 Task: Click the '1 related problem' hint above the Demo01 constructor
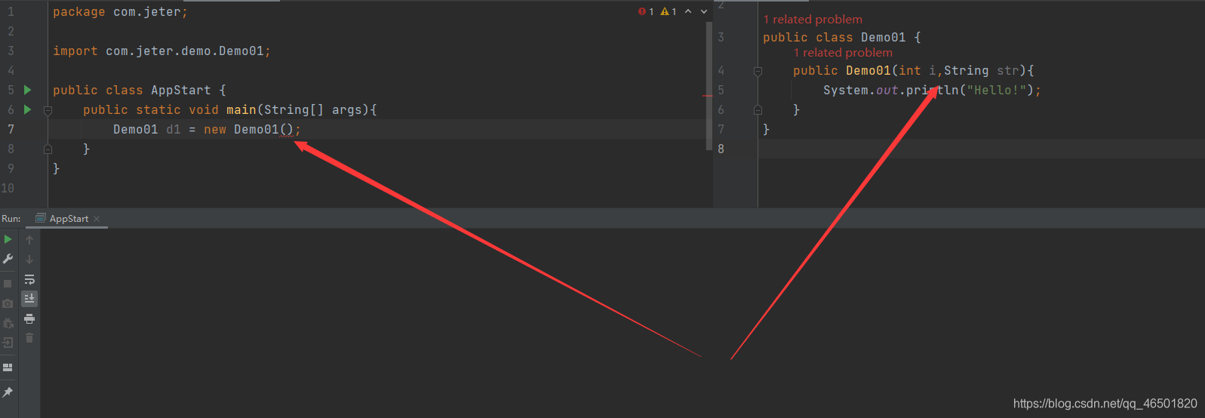tap(843, 53)
